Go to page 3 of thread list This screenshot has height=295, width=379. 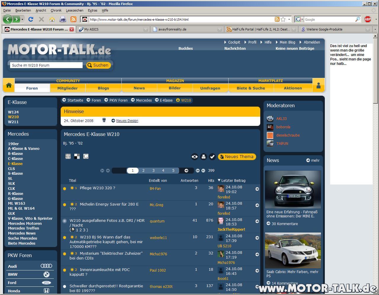point(153,171)
